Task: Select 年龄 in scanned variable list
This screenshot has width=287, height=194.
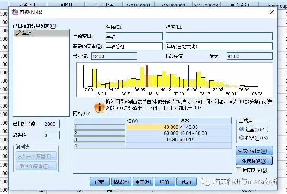Action: pyautogui.click(x=41, y=33)
